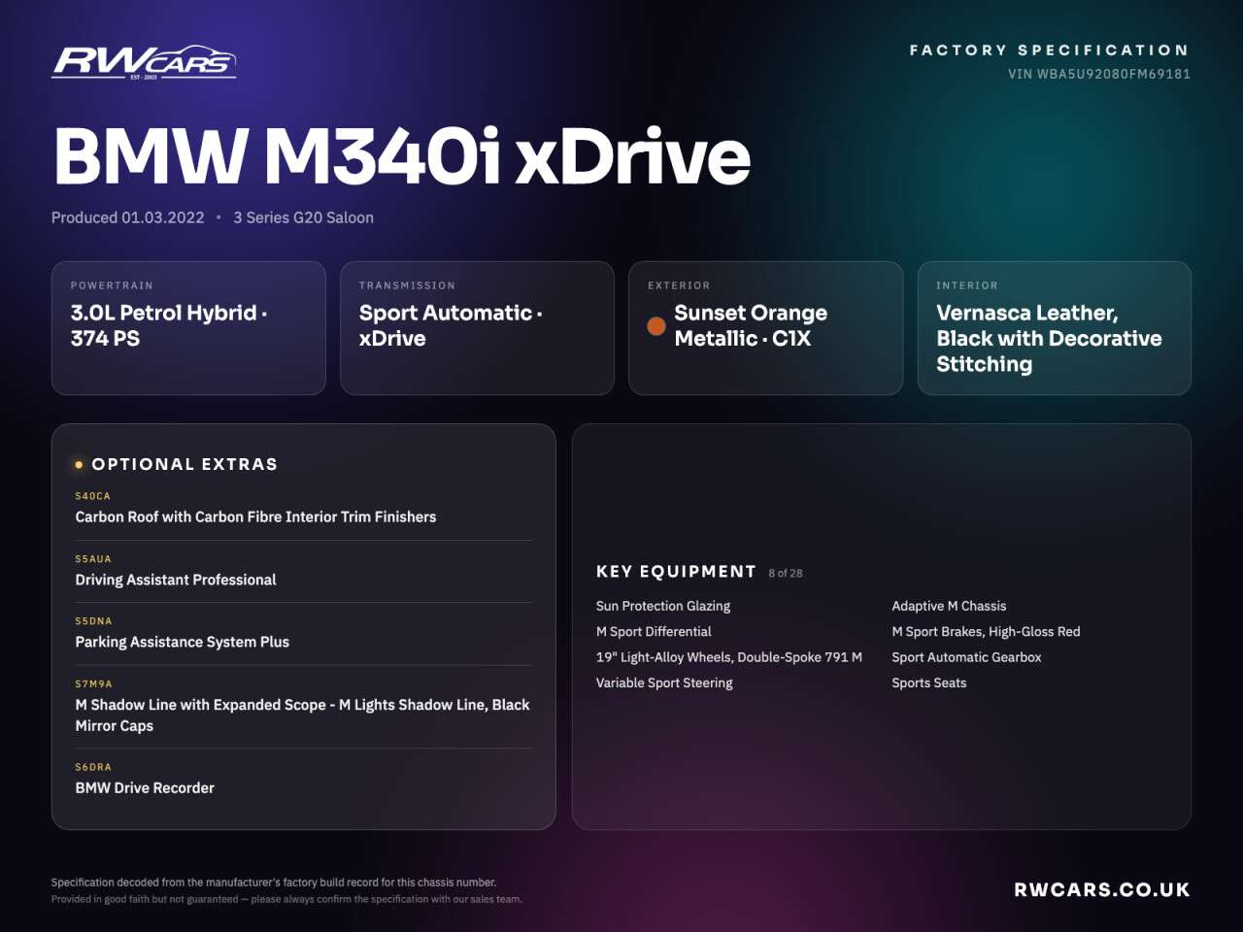The width and height of the screenshot is (1243, 932).
Task: Select Sports Seats
Action: pyautogui.click(x=929, y=682)
